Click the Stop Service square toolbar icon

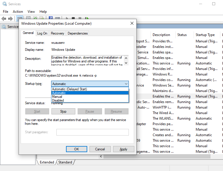coord(73,18)
